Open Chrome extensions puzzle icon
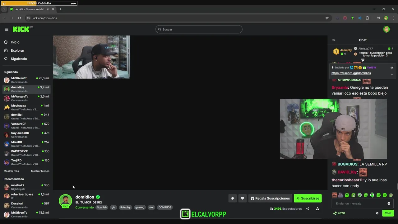Image resolution: width=398 pixels, height=224 pixels. (x=367, y=18)
